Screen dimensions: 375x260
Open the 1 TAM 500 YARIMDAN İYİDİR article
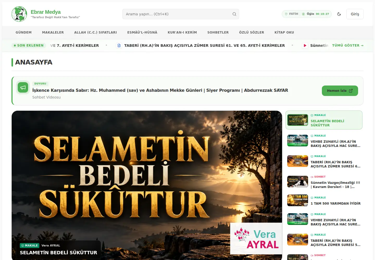[x=336, y=204]
